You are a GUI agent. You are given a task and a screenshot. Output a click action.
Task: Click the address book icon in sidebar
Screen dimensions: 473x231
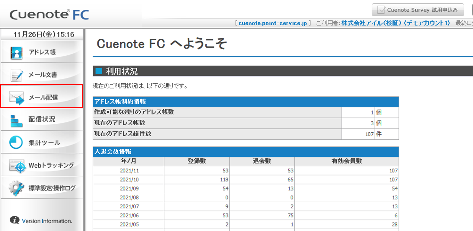[x=16, y=52]
